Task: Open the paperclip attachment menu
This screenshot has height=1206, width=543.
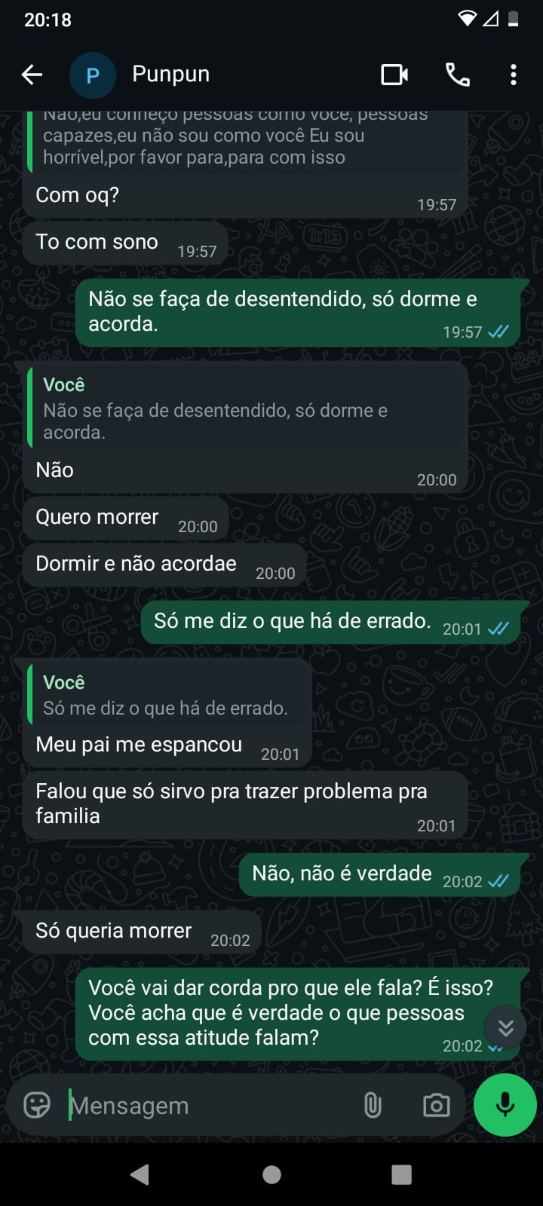Action: click(373, 1105)
